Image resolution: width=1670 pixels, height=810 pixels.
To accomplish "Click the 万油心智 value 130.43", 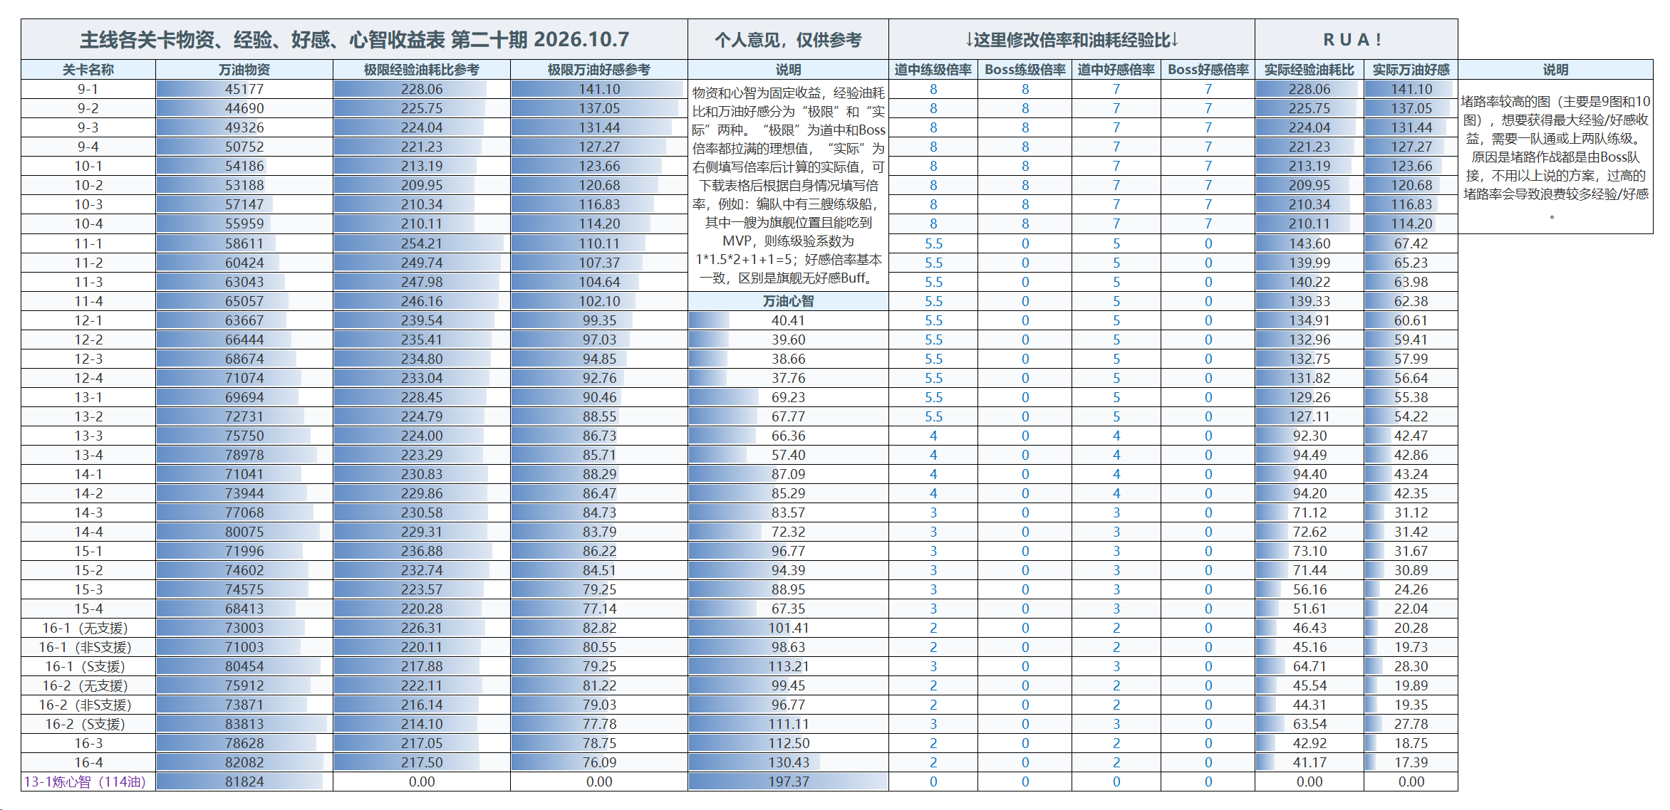I will click(x=789, y=762).
